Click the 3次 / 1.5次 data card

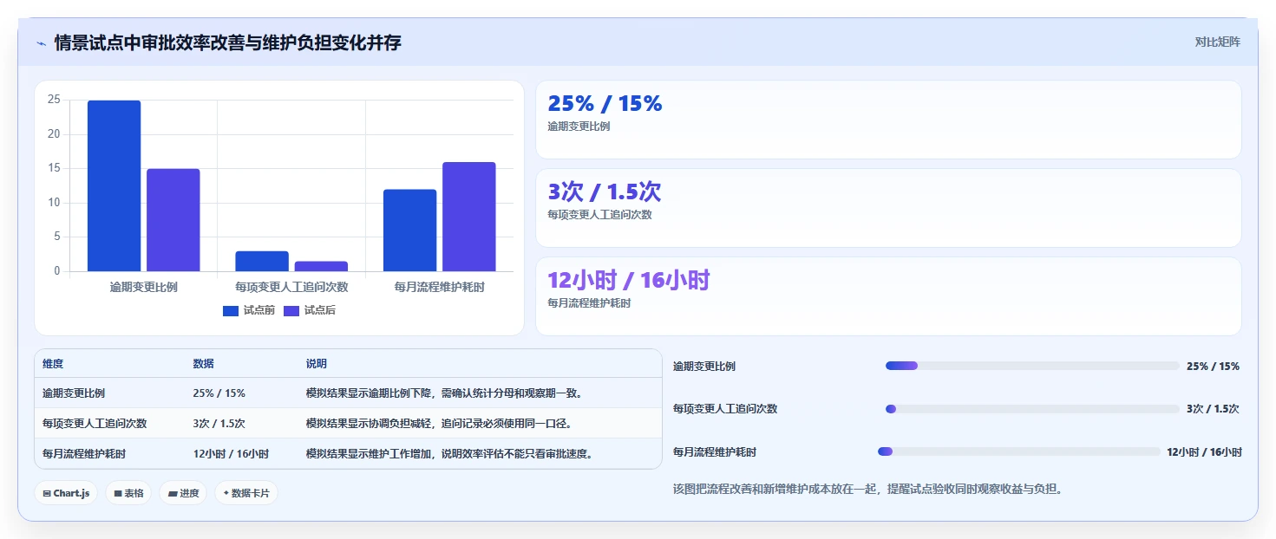(888, 208)
